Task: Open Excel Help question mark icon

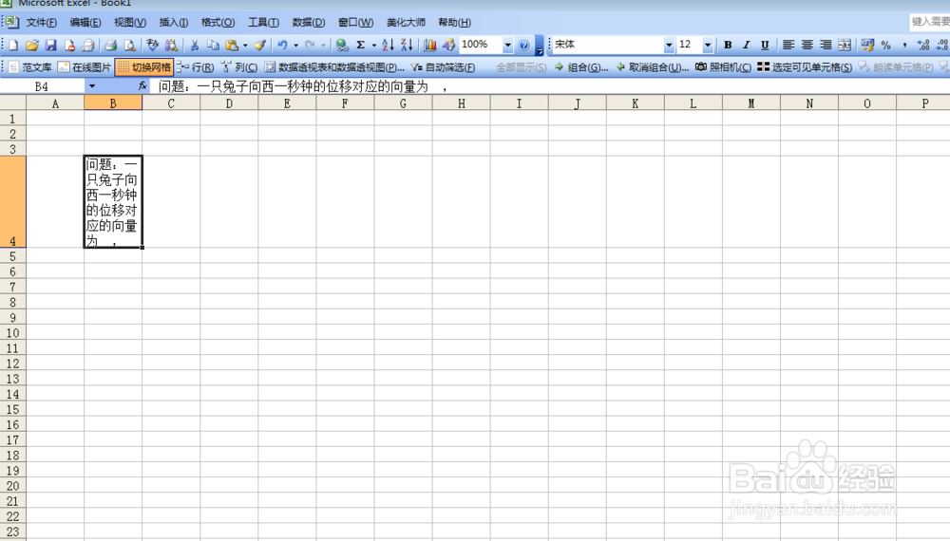Action: click(x=523, y=45)
